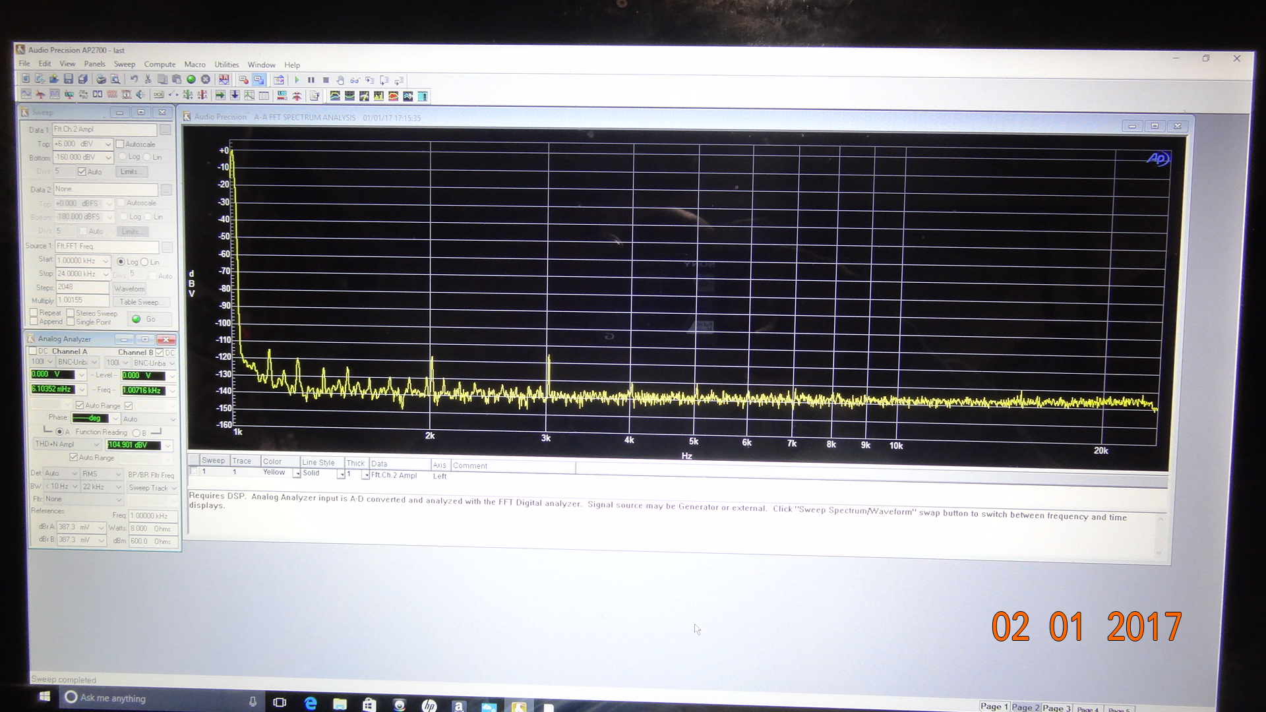
Task: Click the green Go sphere toolbar icon
Action: click(191, 79)
